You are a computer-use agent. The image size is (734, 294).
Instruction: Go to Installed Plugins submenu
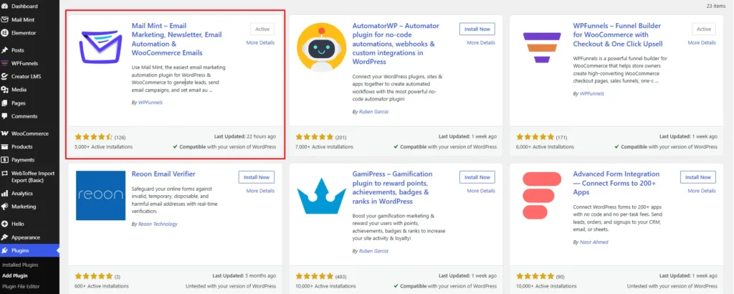(x=20, y=265)
